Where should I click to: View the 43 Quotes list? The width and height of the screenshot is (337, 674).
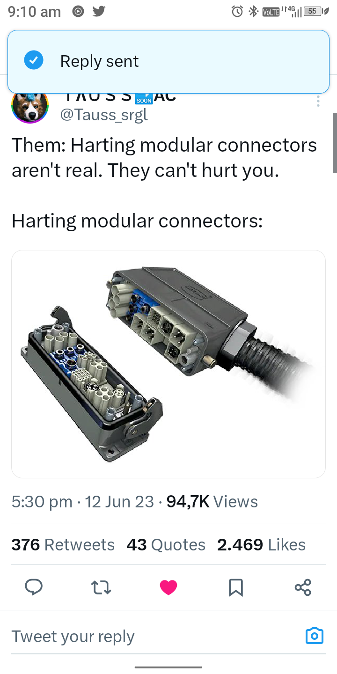(166, 545)
